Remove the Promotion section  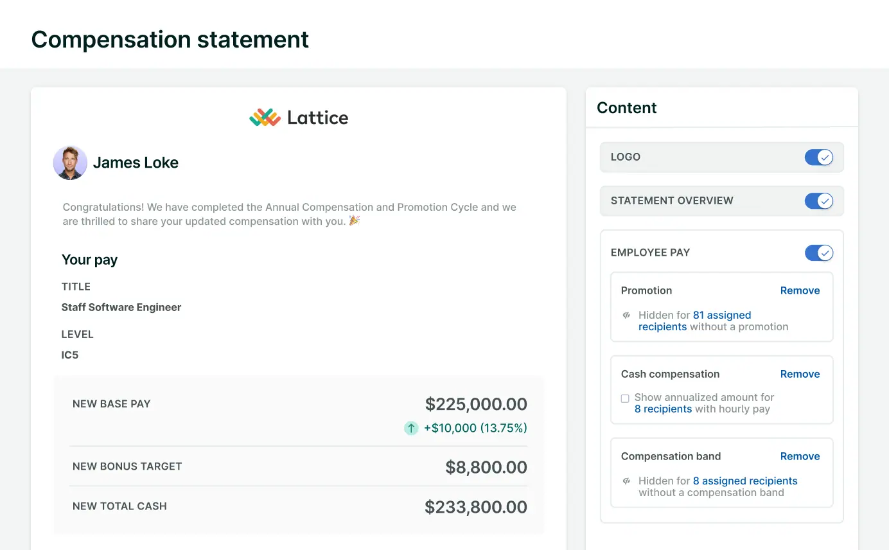pos(800,290)
